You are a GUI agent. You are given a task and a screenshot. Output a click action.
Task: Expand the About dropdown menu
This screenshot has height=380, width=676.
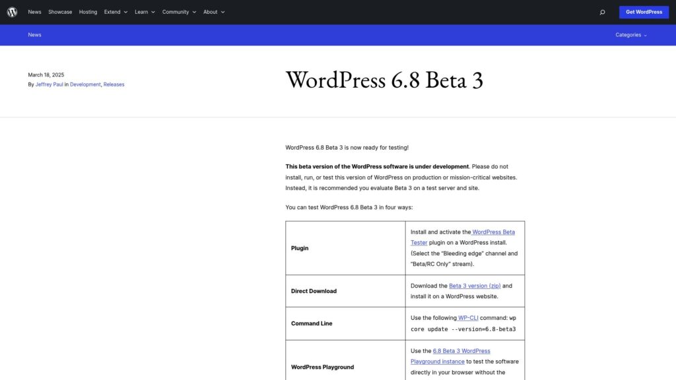coord(214,12)
